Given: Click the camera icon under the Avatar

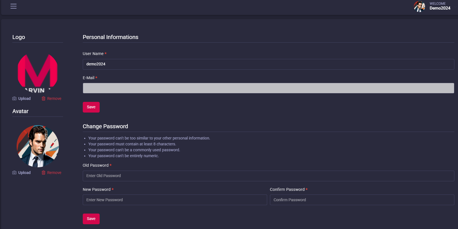Looking at the screenshot, I should pos(14,173).
